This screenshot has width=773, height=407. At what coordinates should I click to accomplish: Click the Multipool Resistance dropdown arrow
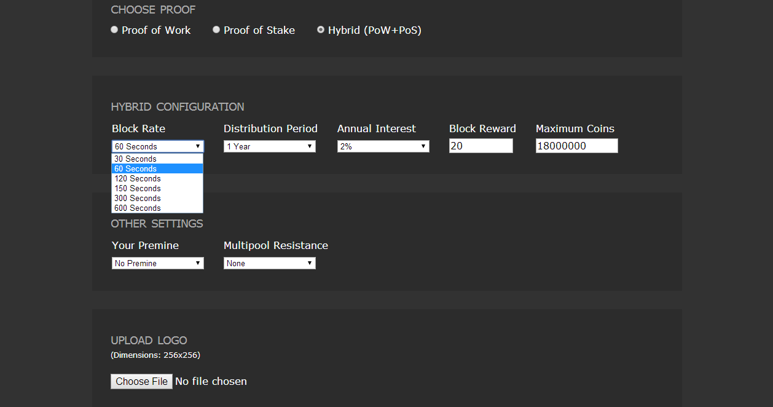(310, 263)
